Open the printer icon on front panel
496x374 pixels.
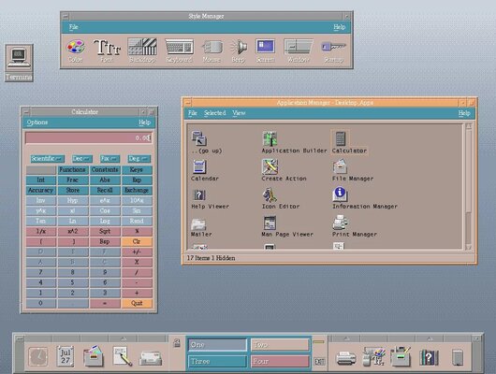click(x=345, y=357)
